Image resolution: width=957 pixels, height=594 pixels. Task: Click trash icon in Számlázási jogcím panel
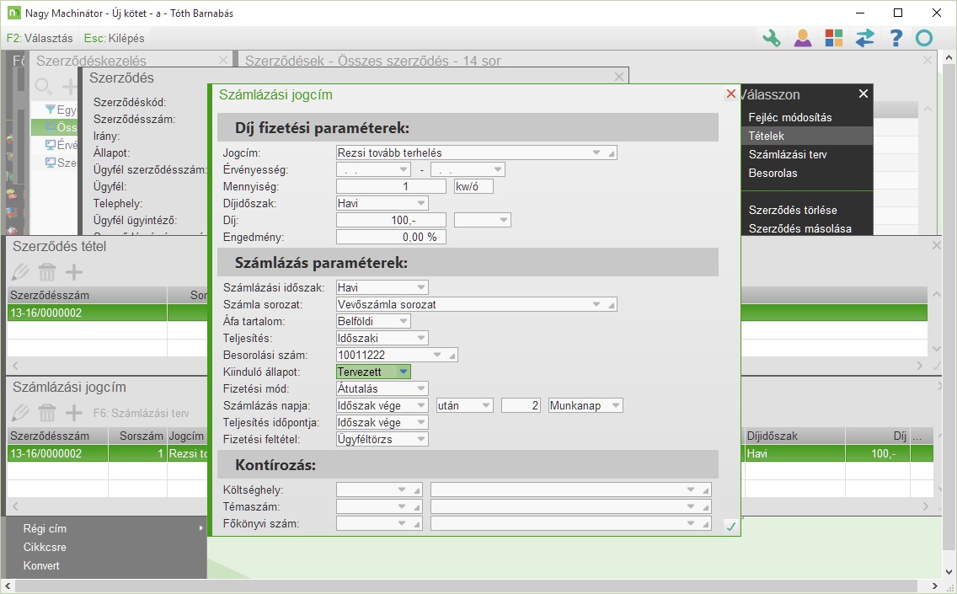(47, 413)
